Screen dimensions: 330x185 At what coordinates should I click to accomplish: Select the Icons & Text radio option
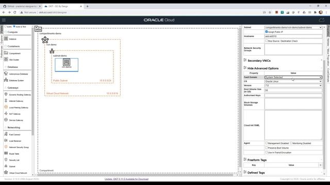click(14, 26)
